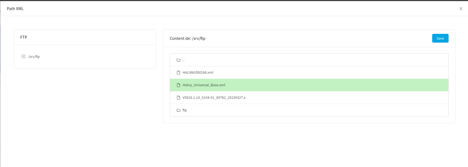Choose the Halny_Universal_Base.xml file name
The height and width of the screenshot is (167, 468).
204,85
